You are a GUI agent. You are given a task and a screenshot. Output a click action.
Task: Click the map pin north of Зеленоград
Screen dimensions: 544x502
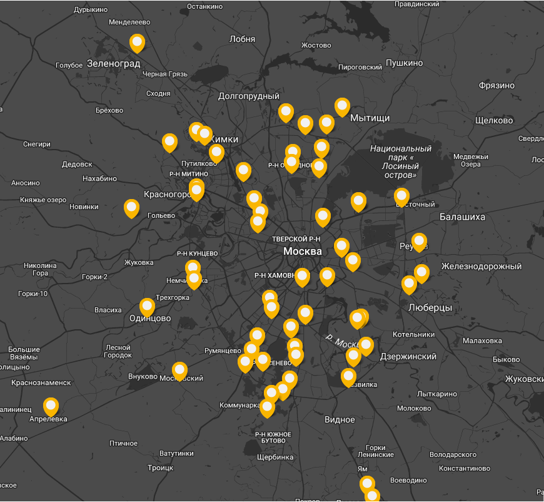tap(137, 43)
